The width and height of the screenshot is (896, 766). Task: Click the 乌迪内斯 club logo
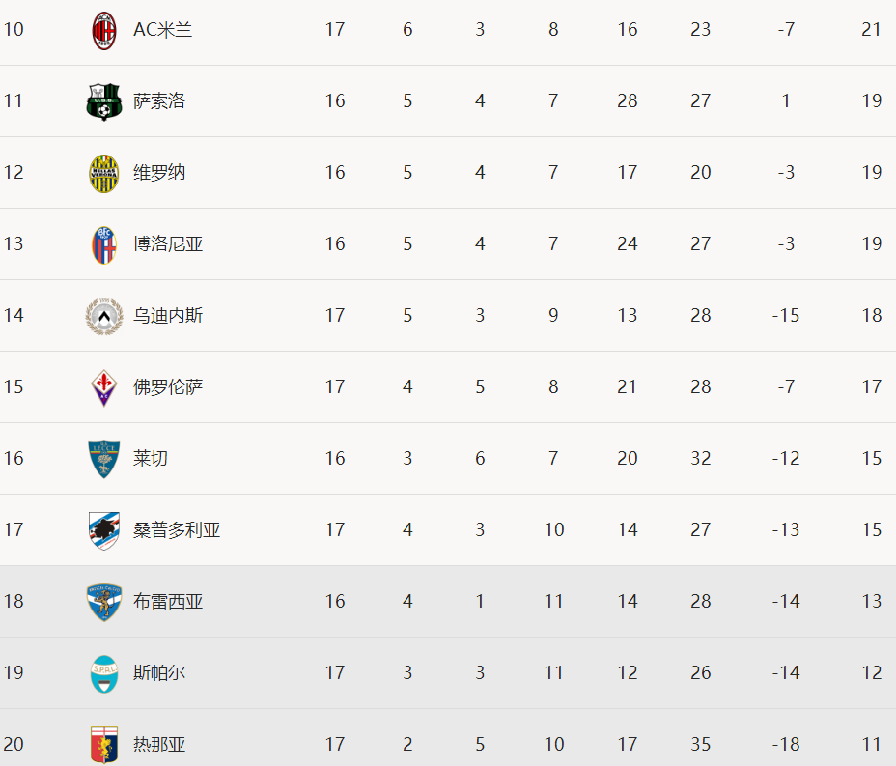pos(103,316)
